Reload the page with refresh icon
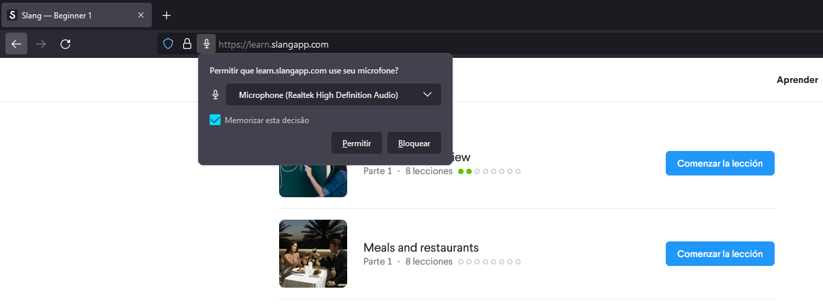Viewport: 823px width, 304px height. tap(65, 44)
